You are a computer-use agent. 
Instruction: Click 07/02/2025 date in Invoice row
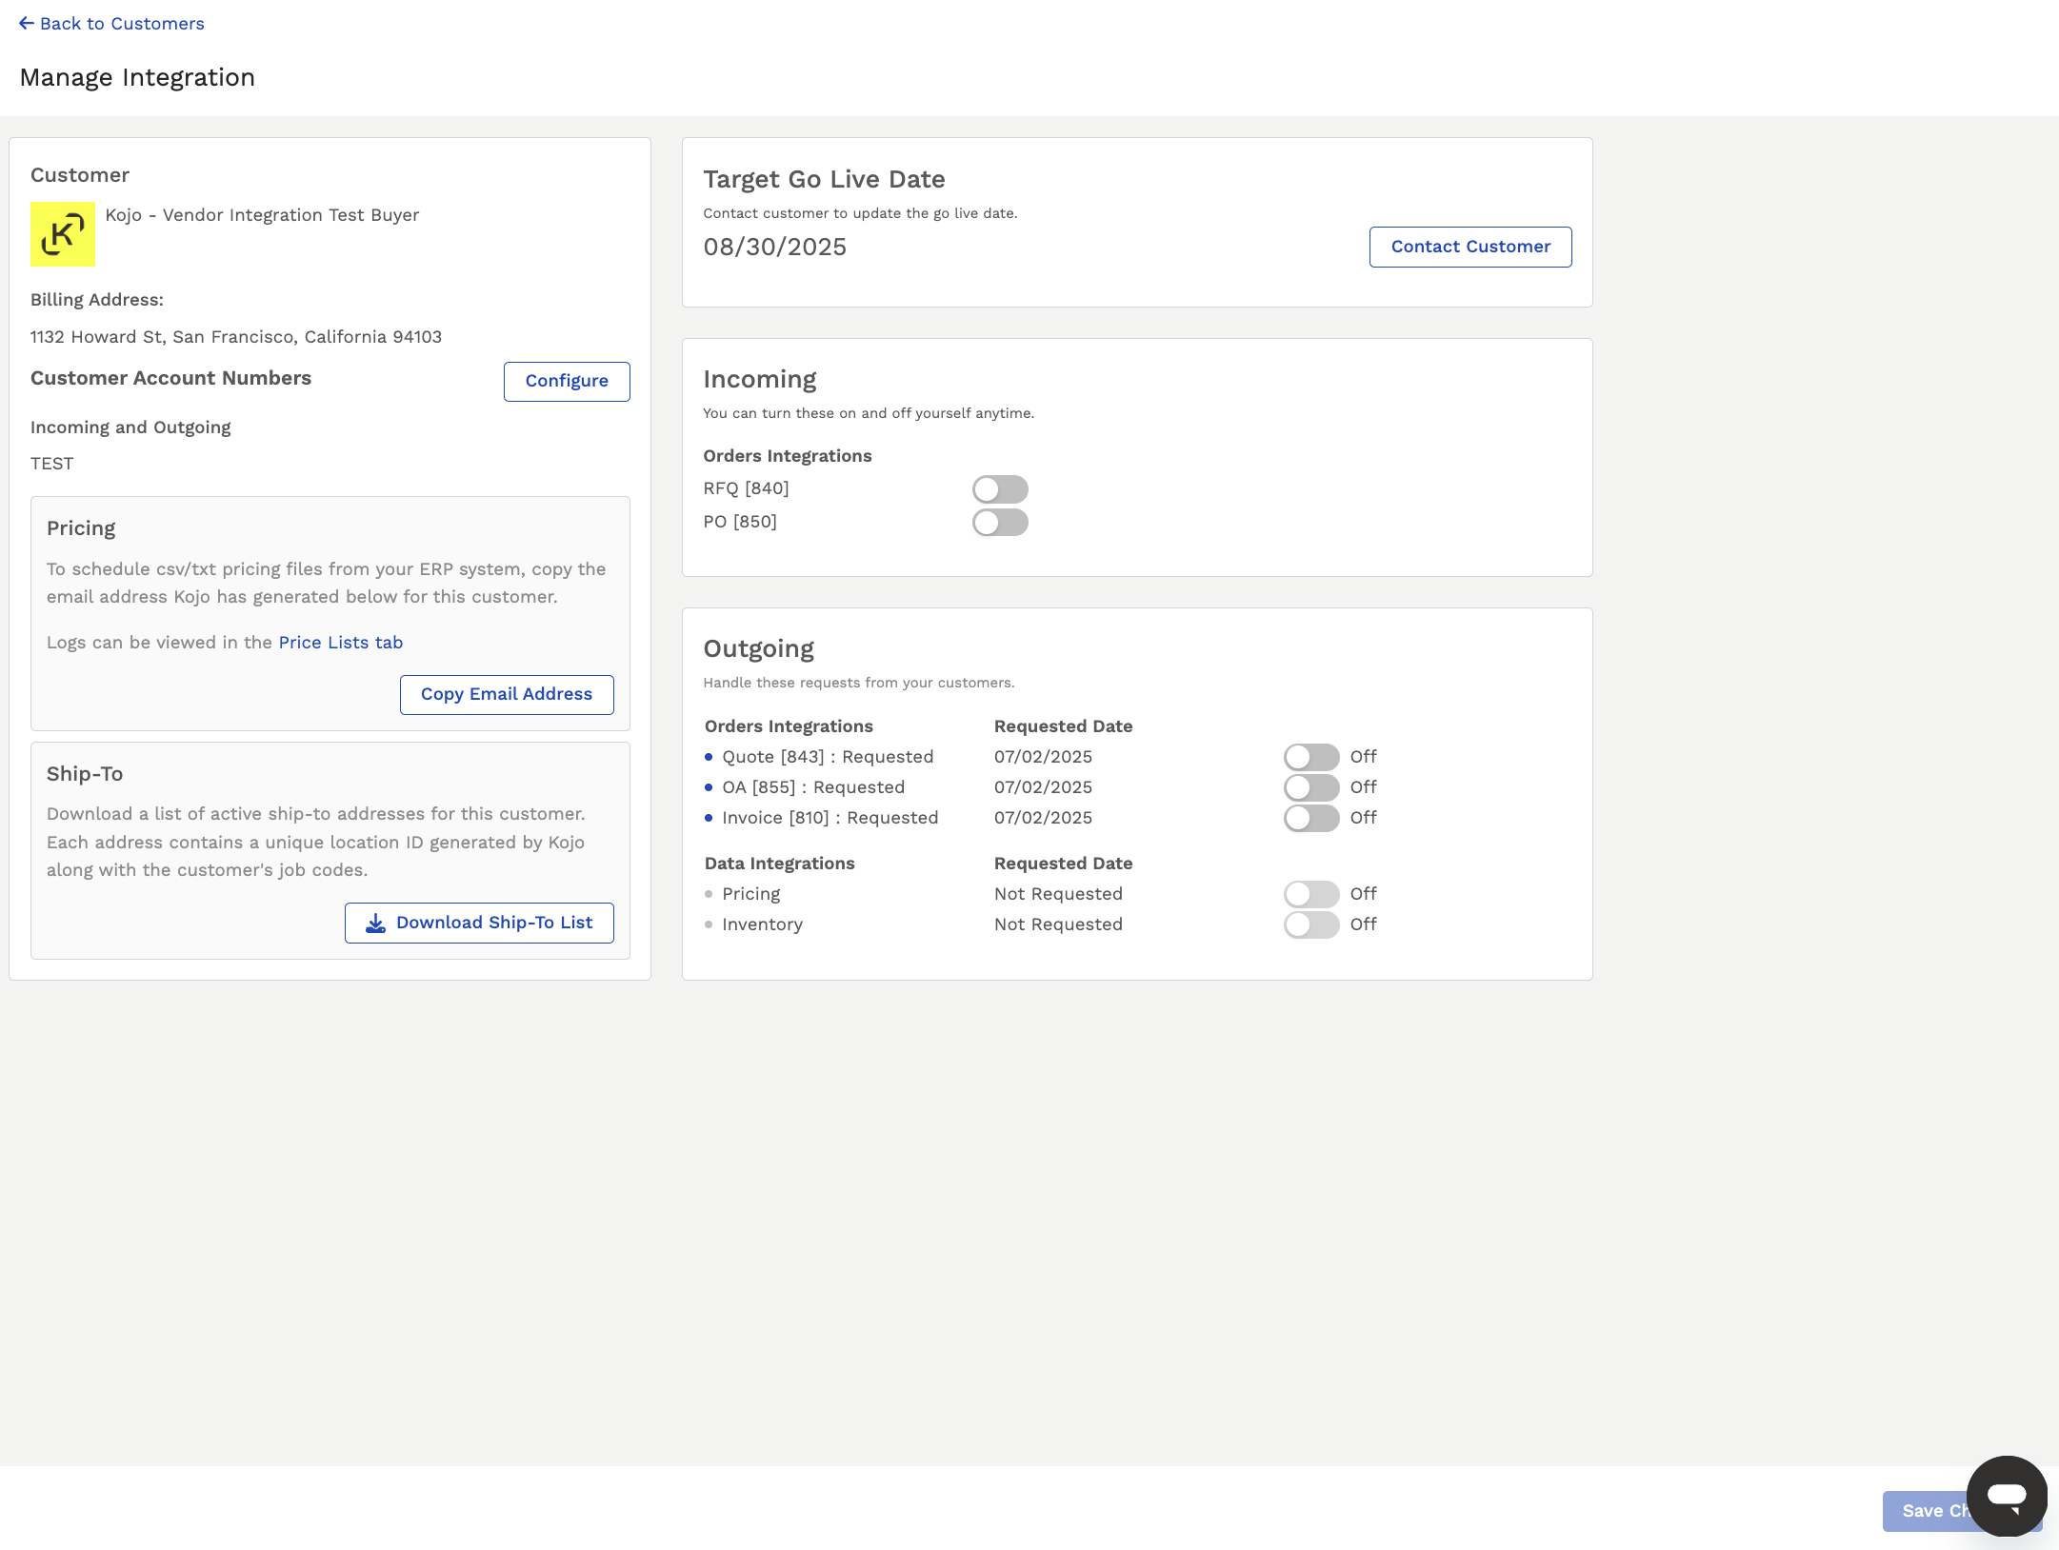[x=1043, y=818]
